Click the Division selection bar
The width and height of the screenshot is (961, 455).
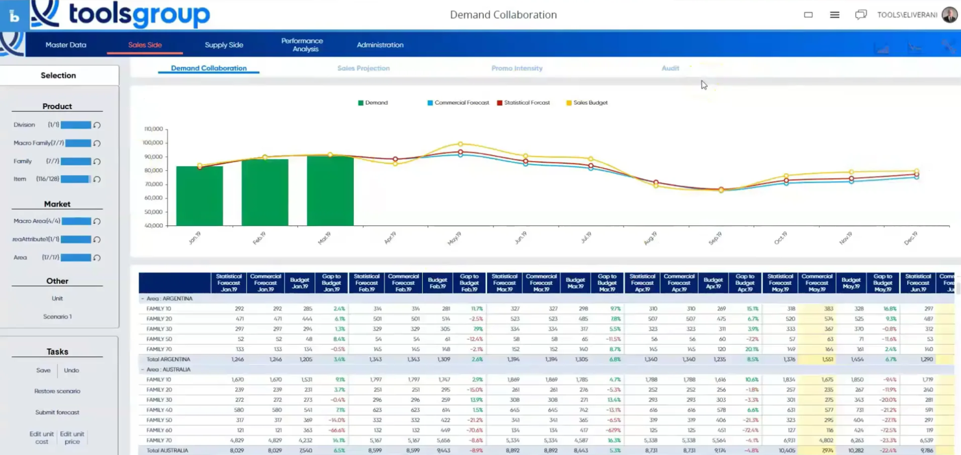76,125
